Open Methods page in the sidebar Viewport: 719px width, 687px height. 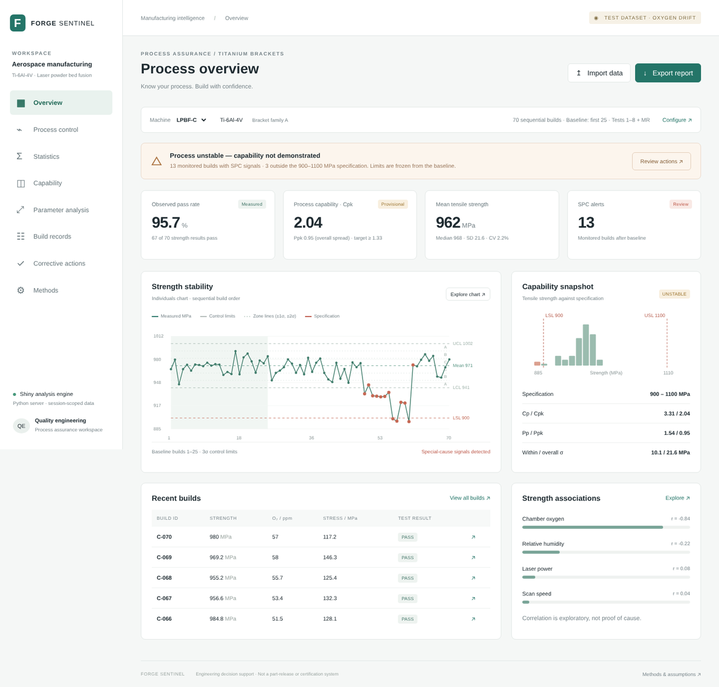[61, 290]
